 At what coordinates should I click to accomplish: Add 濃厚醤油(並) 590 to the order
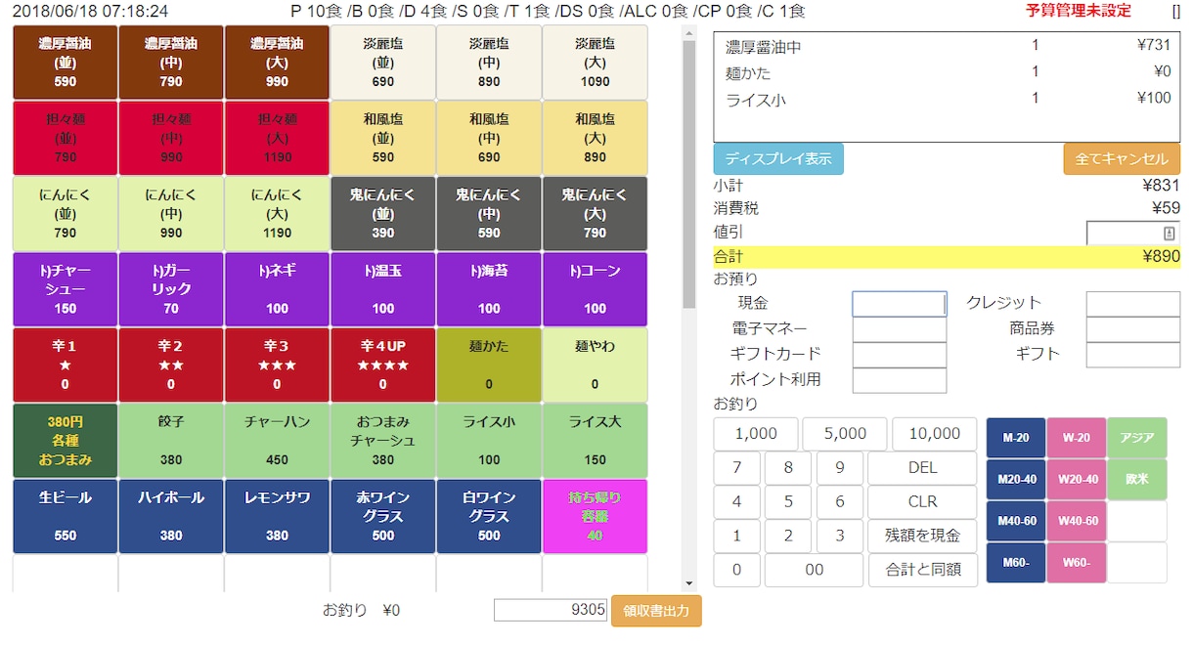[x=66, y=63]
